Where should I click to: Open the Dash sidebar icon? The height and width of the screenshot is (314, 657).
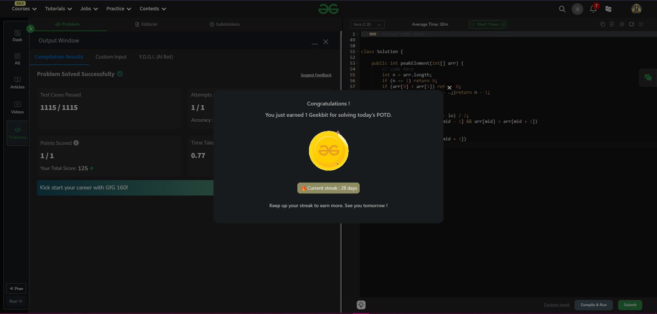point(18,36)
